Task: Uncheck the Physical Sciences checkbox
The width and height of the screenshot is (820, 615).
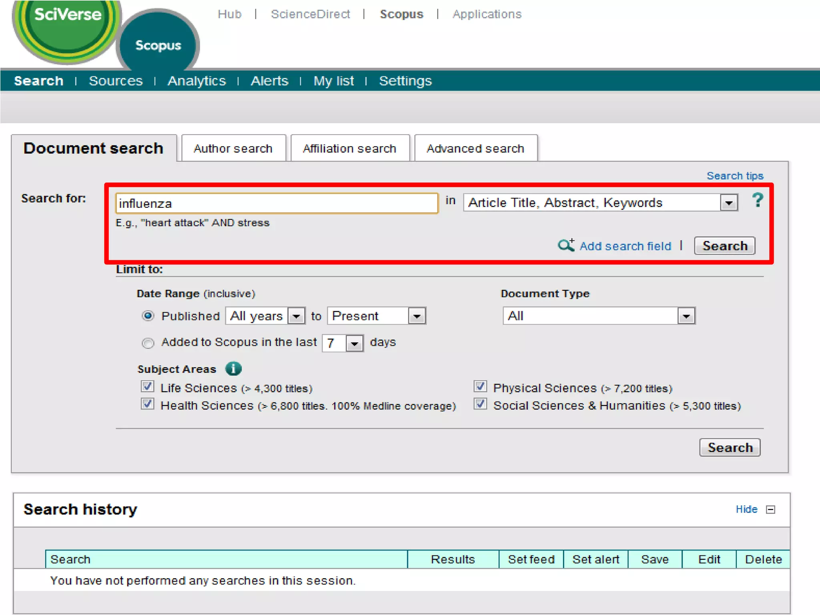Action: [x=480, y=387]
